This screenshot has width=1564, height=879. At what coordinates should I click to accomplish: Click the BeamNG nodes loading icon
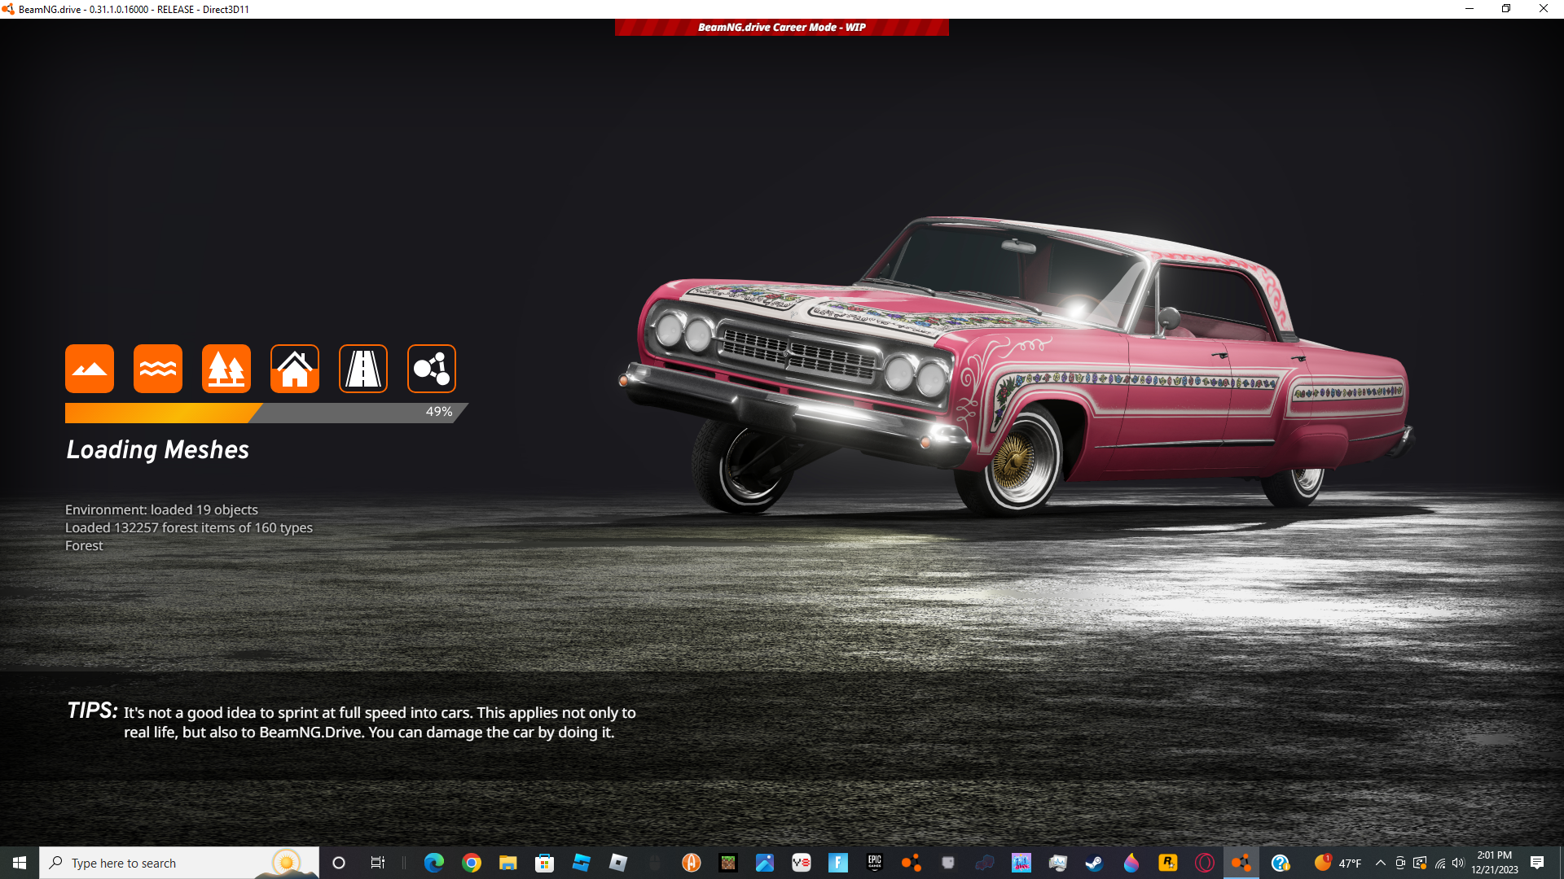[x=432, y=369]
